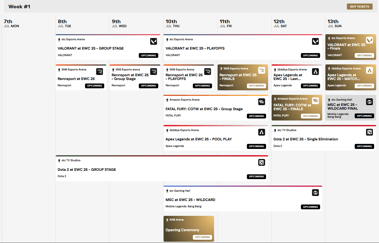Click UPCOMING on VALORANT PLAYOFFS card
The width and height of the screenshot is (379, 243).
(x=310, y=55)
